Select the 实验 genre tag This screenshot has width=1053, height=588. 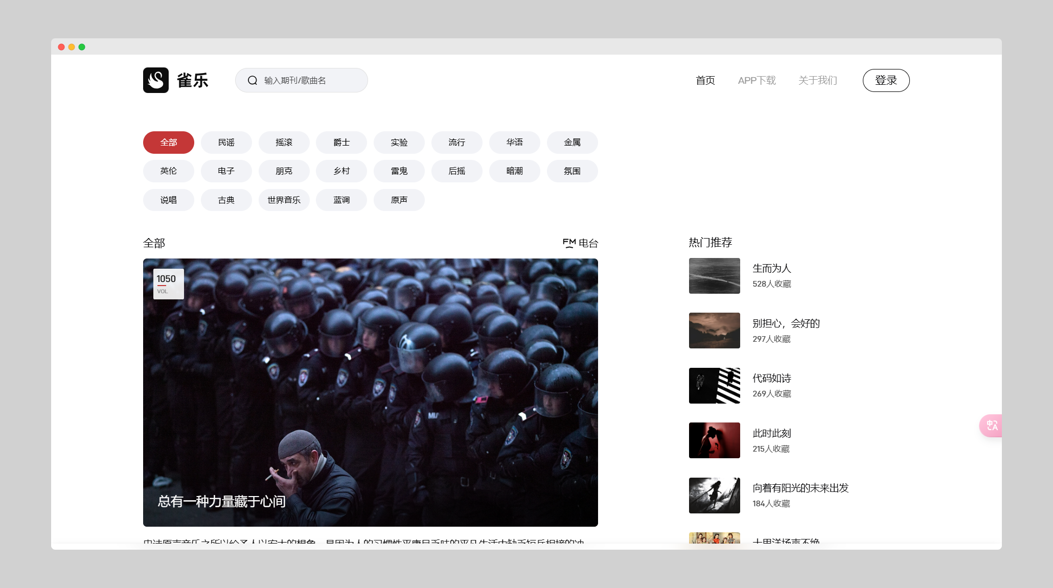[x=399, y=143]
